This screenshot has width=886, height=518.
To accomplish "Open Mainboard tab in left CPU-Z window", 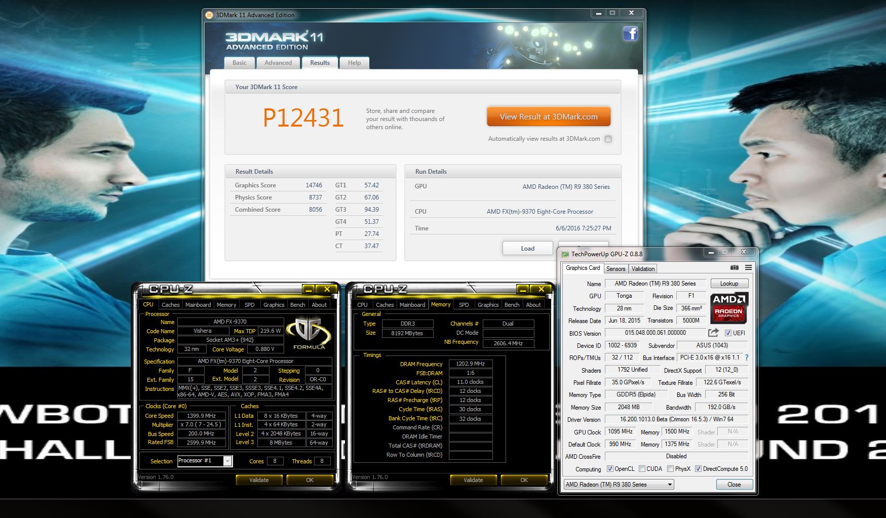I will [198, 305].
